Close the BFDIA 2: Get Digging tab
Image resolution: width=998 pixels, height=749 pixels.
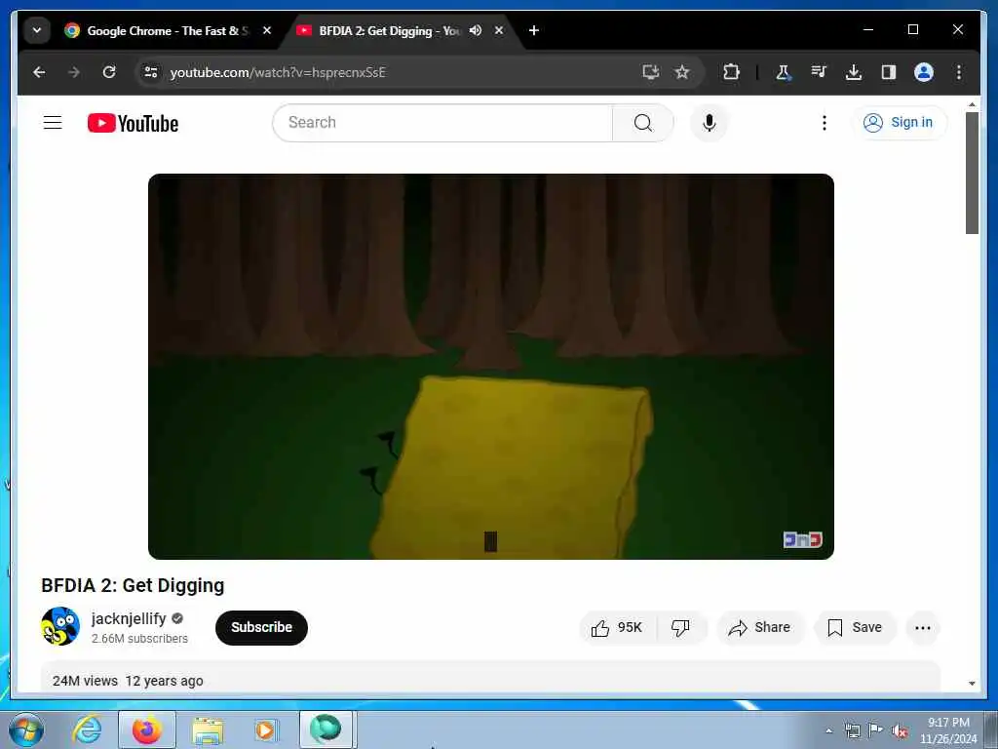click(499, 30)
